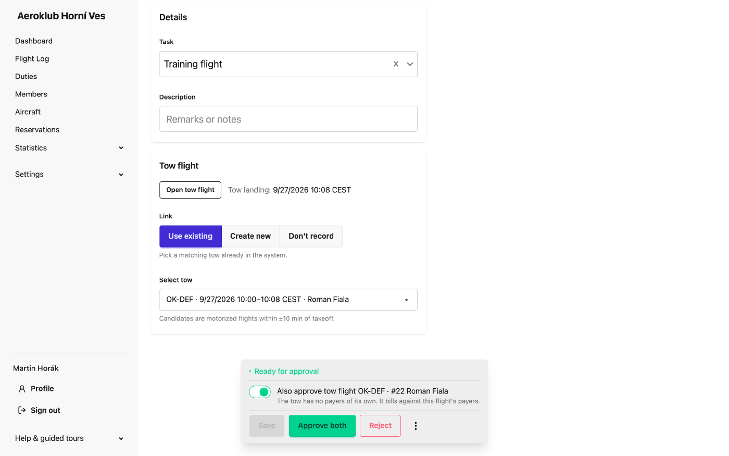
Task: Go to Dashboard
Action: point(34,41)
